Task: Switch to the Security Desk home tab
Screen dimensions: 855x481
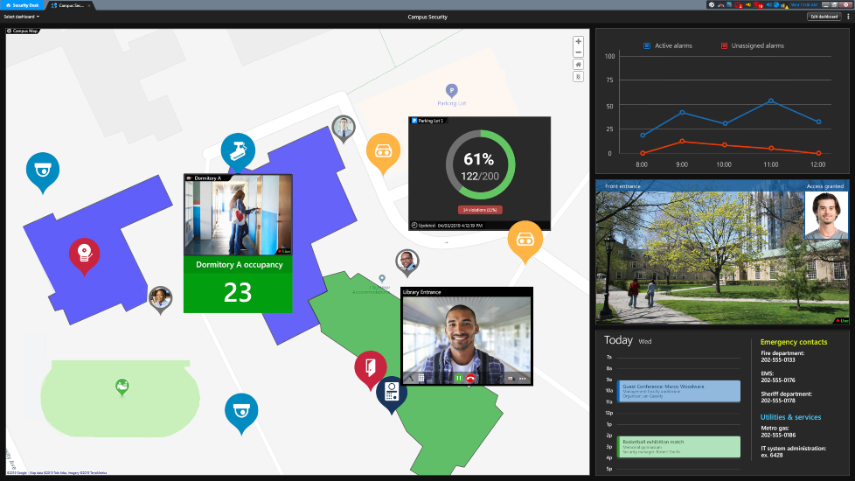Action: tap(22, 5)
